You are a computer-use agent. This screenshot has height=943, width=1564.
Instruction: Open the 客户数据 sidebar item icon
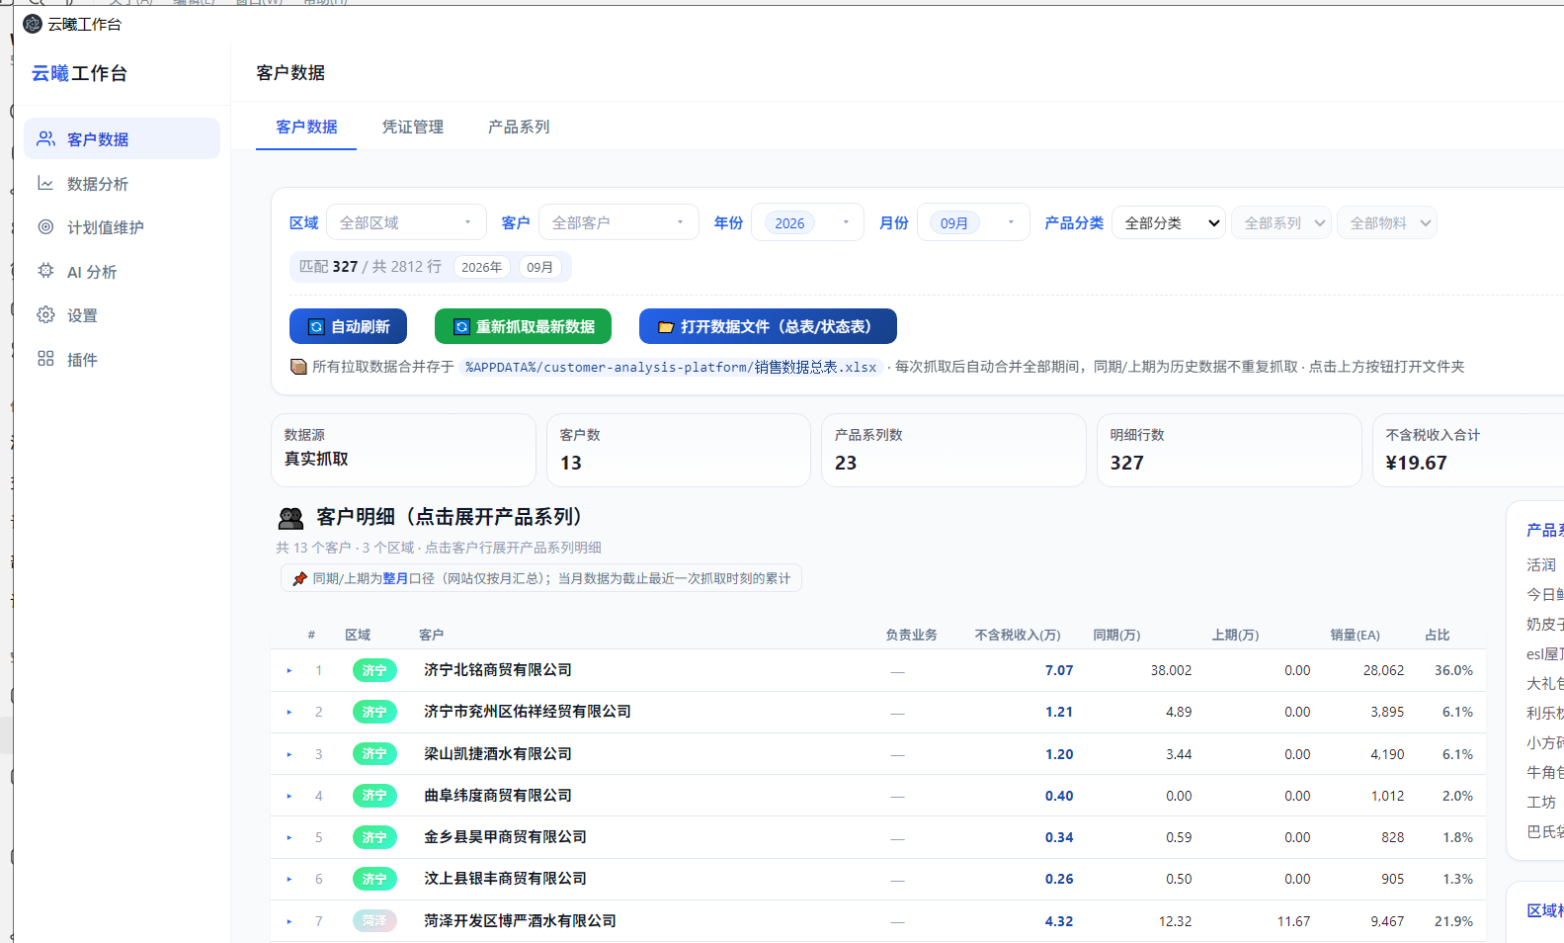pyautogui.click(x=45, y=139)
